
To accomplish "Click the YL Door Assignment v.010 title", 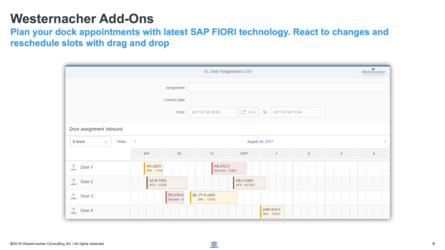I will pyautogui.click(x=227, y=72).
